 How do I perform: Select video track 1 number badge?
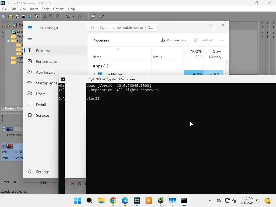tap(10, 129)
